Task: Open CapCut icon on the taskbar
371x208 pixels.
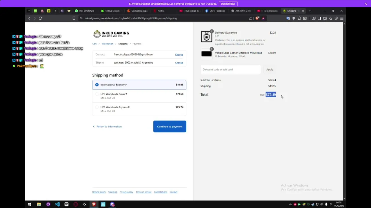Action: point(66,204)
